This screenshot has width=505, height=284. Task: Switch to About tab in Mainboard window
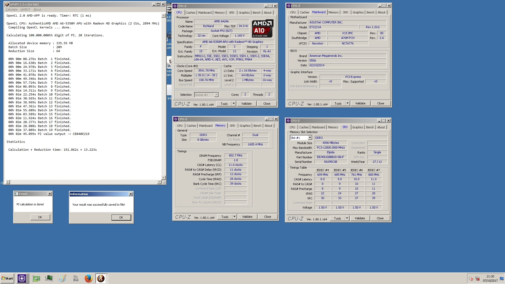tap(381, 12)
